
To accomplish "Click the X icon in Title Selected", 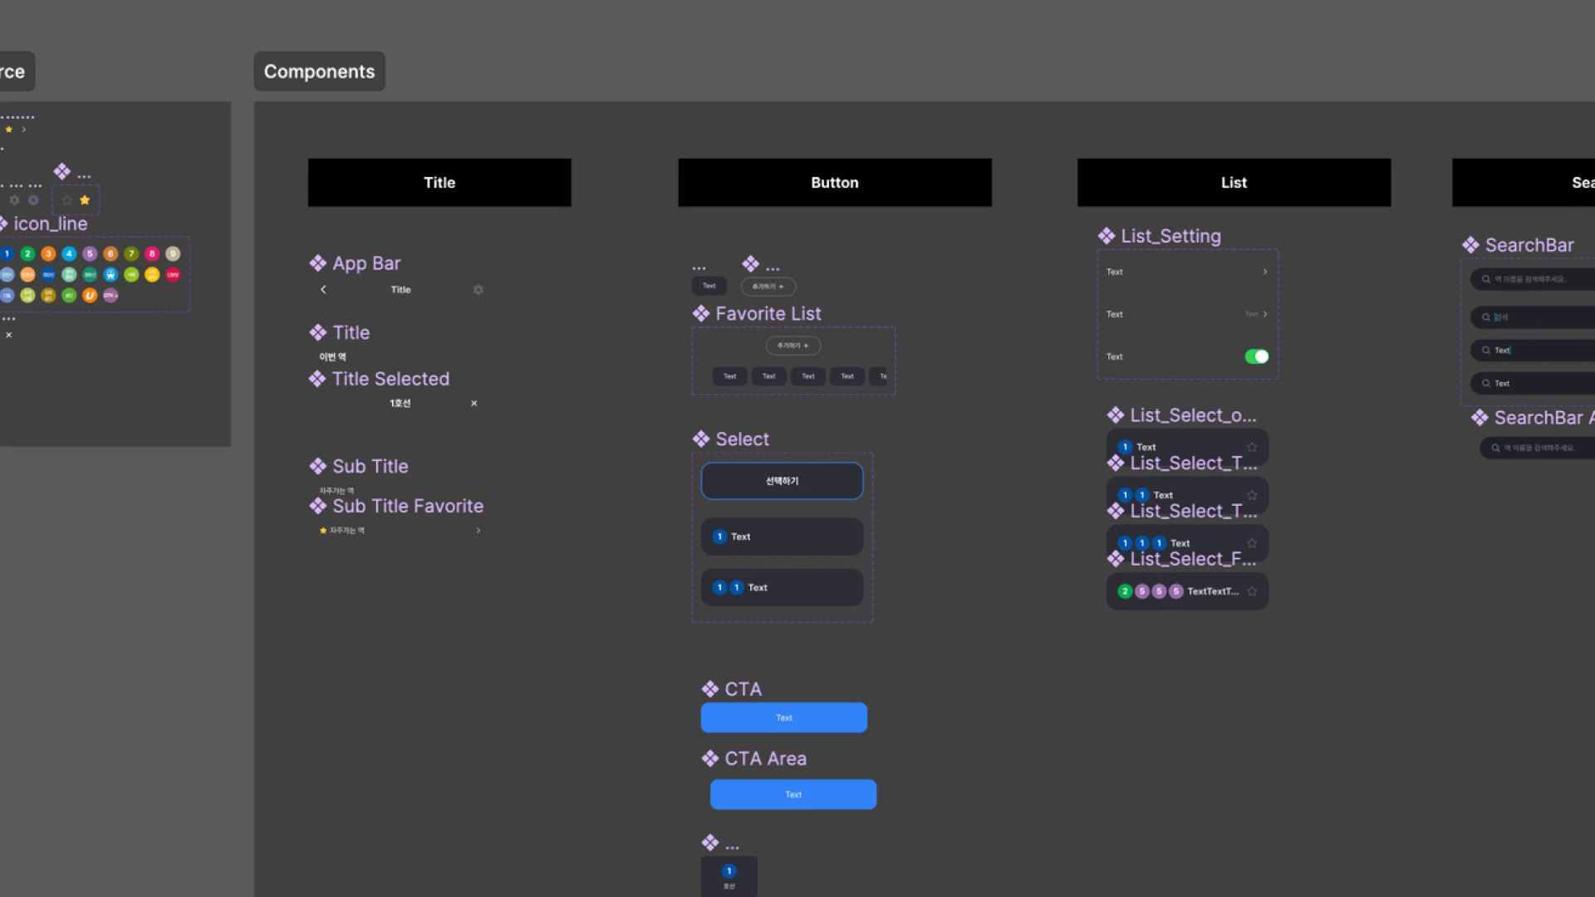I will pos(474,404).
